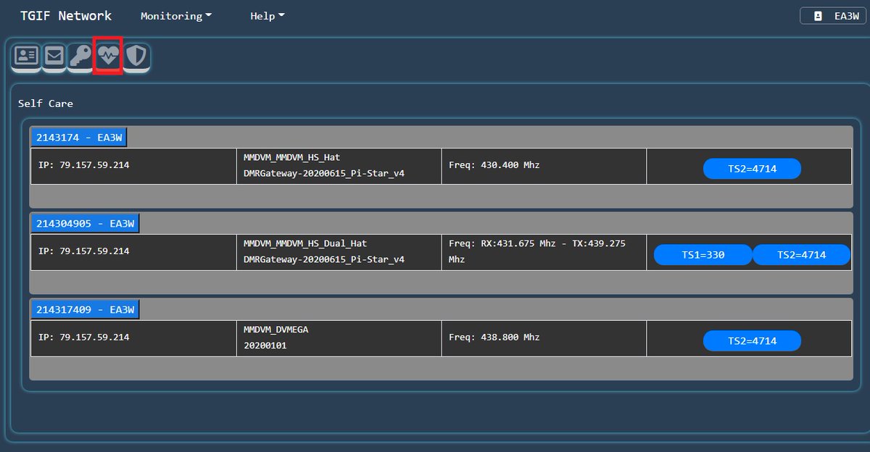
Task: Open the Self Care heartbeat icon
Action: [108, 56]
